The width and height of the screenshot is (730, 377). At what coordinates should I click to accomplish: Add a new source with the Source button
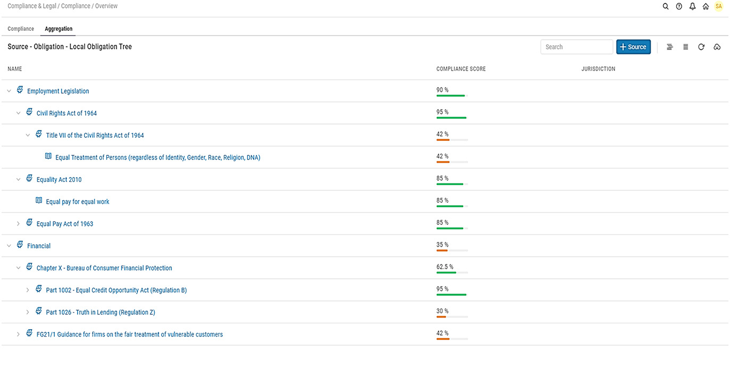[x=633, y=47]
